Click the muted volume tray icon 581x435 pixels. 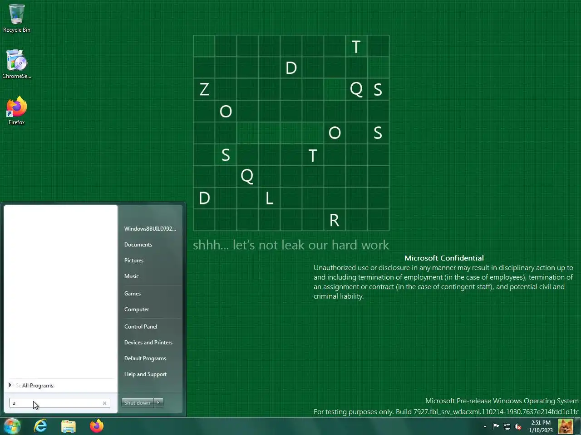click(x=518, y=426)
